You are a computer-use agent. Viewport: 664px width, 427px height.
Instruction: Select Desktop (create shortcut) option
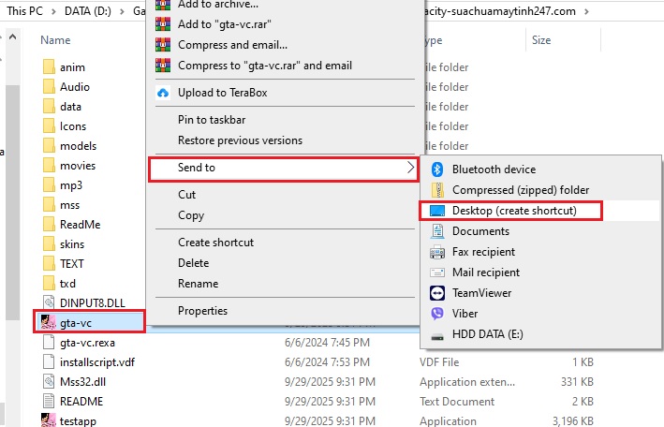point(513,211)
